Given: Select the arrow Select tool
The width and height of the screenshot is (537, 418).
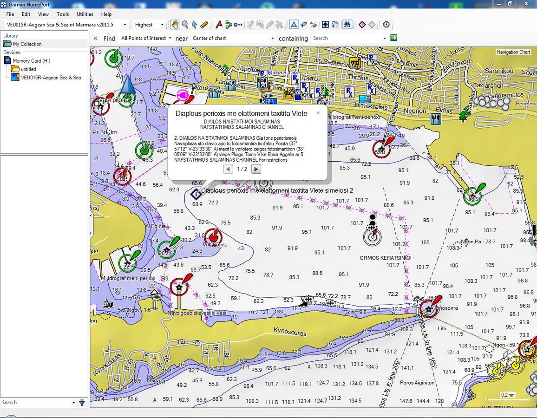Looking at the screenshot, I should point(195,24).
